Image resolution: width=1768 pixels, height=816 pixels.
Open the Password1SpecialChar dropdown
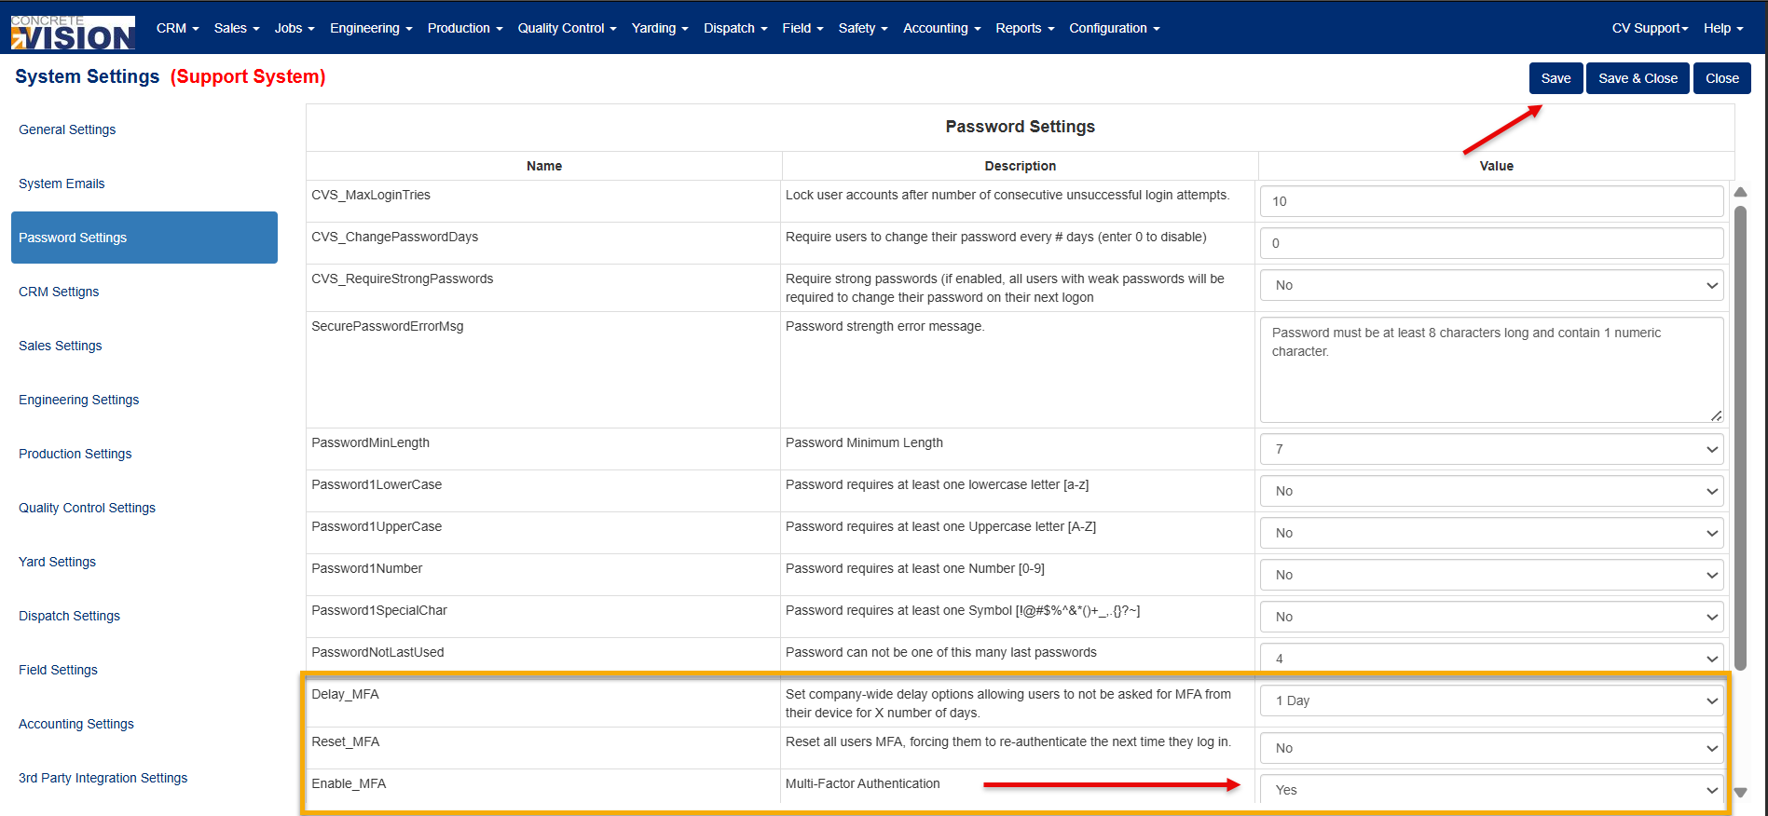point(1491,617)
